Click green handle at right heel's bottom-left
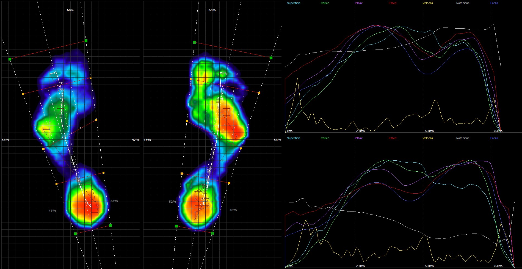 click(x=176, y=226)
